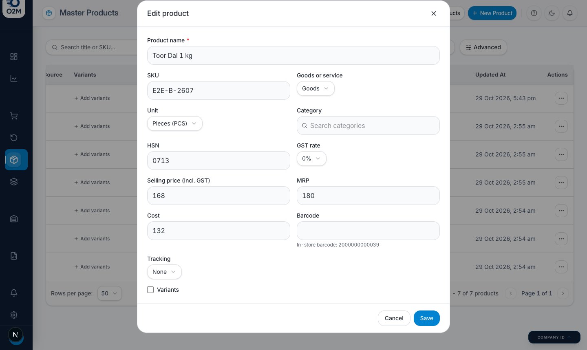Click the SKU input field
Screen dimensions: 587x350
coord(218,90)
